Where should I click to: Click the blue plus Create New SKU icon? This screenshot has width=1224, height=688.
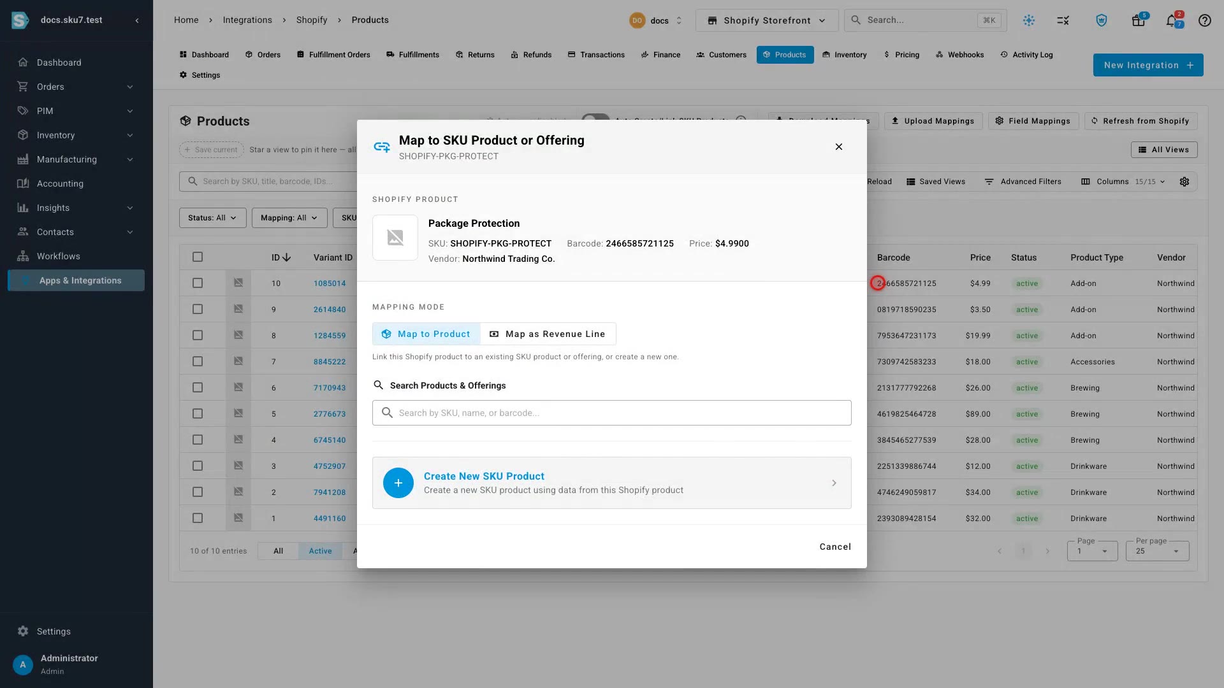tap(398, 483)
